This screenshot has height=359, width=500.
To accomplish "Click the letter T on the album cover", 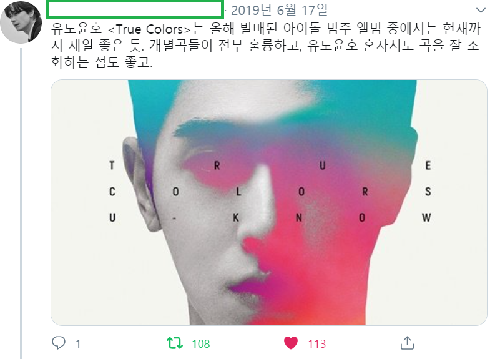I will pyautogui.click(x=112, y=165).
